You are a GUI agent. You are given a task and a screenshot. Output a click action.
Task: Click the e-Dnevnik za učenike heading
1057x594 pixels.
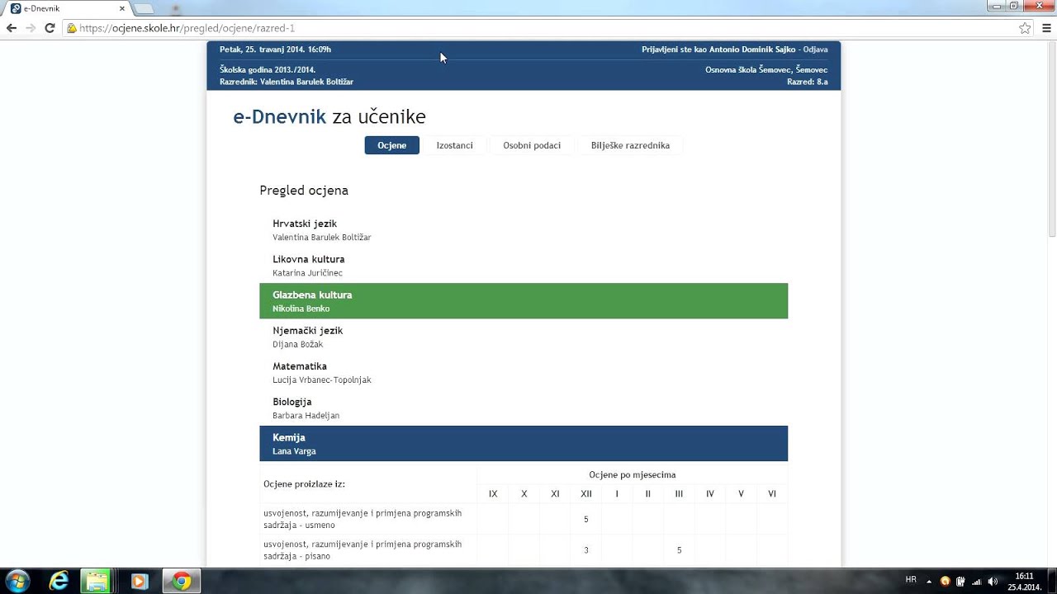coord(329,117)
